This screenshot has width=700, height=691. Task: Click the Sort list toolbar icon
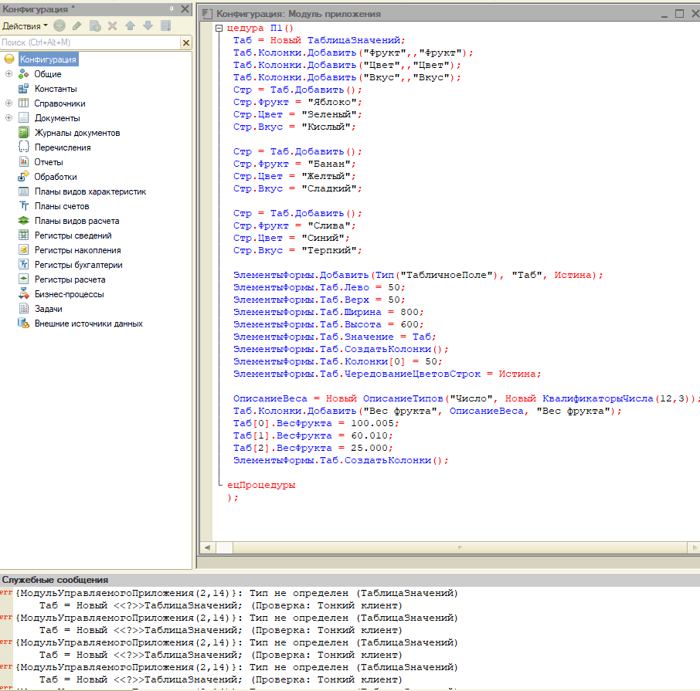tap(165, 26)
